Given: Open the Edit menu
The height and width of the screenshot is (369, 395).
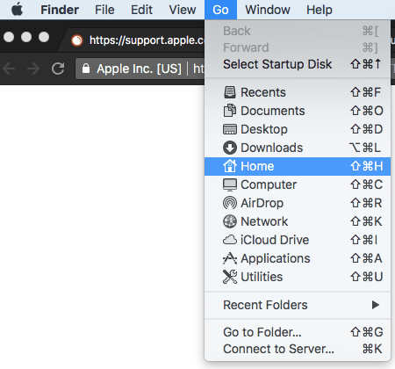Looking at the screenshot, I should pos(141,10).
